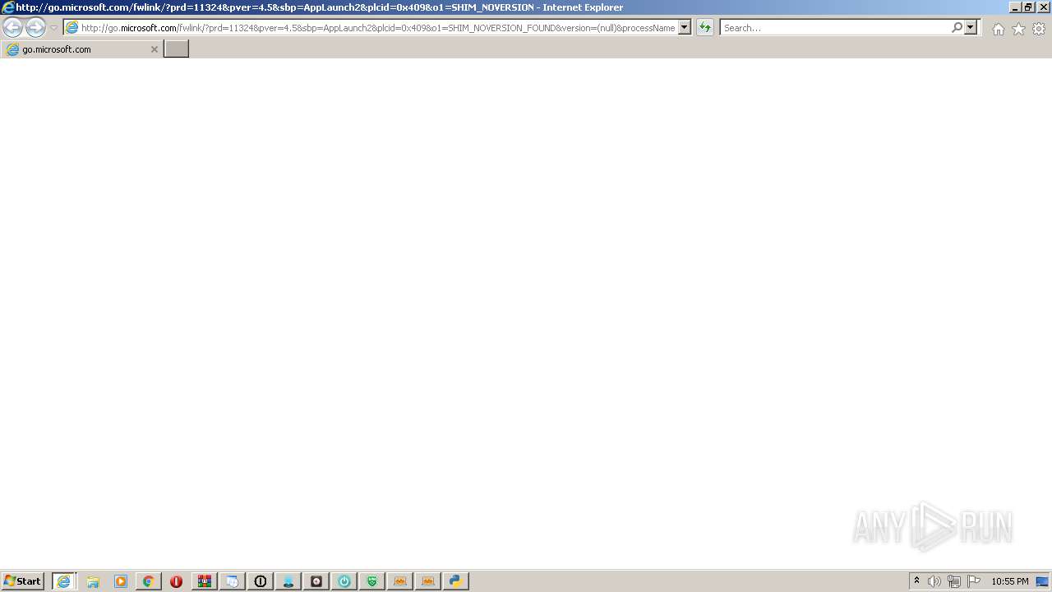Click the IE page icon in address bar
The width and height of the screenshot is (1052, 592).
(72, 28)
